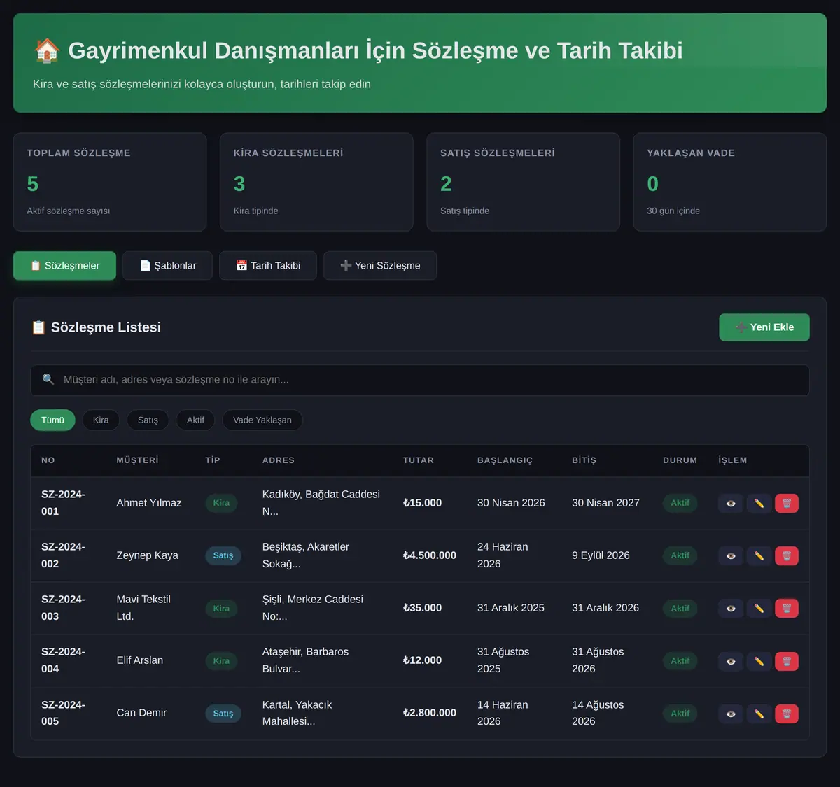Image resolution: width=840 pixels, height=787 pixels.
Task: Click the Yeni Ekle button
Action: pyautogui.click(x=764, y=327)
